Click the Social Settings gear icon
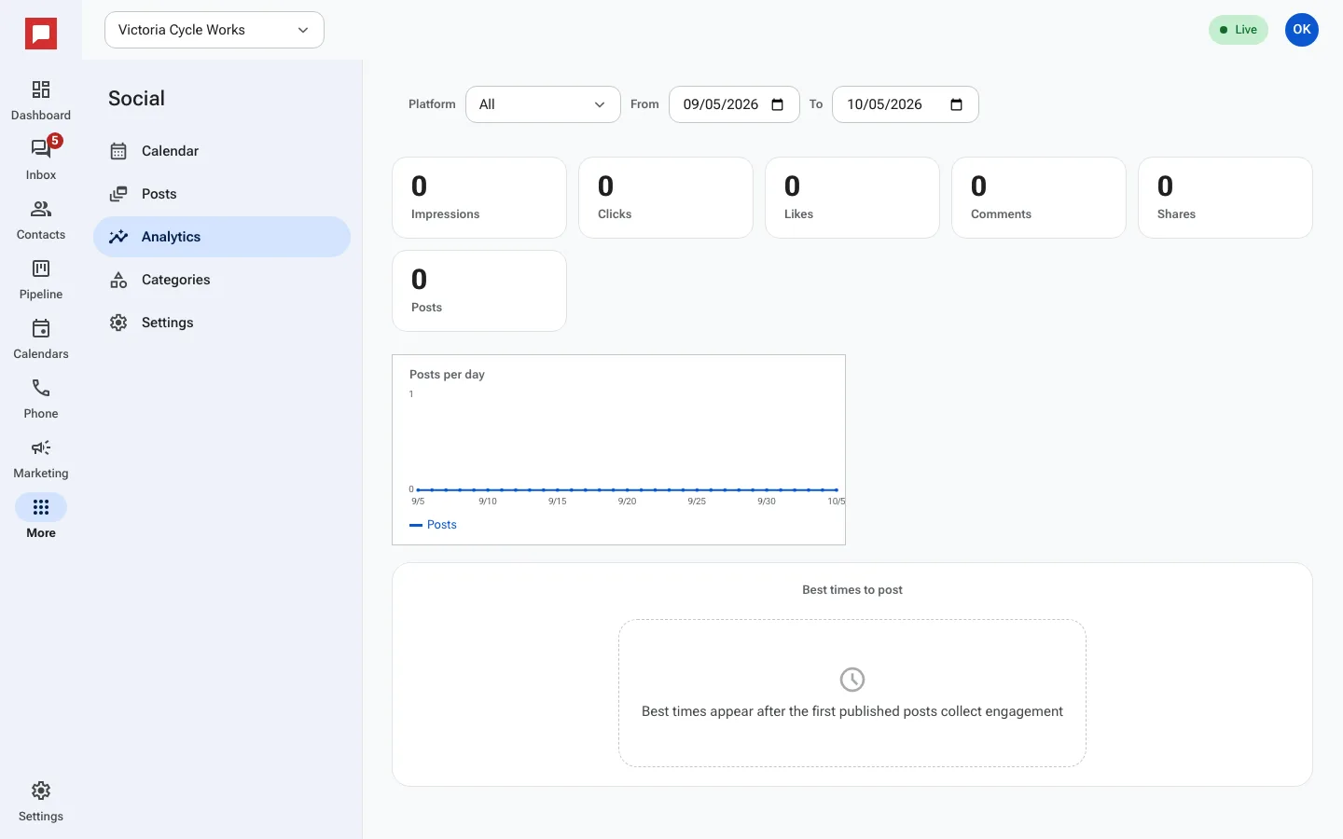The image size is (1343, 839). coord(118,323)
